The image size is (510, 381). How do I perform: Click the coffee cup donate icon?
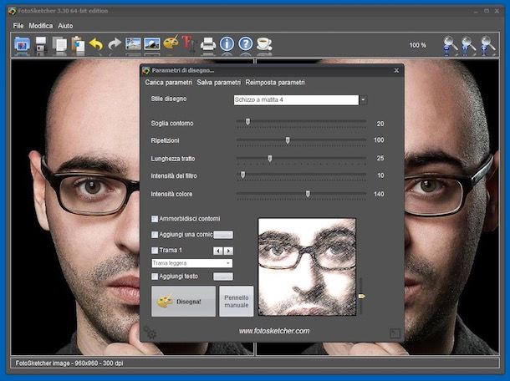(x=264, y=43)
